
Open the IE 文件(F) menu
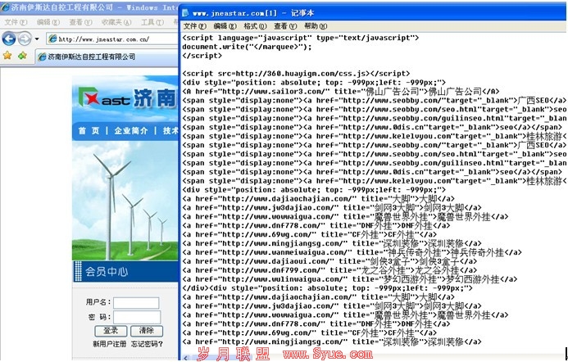[16, 22]
